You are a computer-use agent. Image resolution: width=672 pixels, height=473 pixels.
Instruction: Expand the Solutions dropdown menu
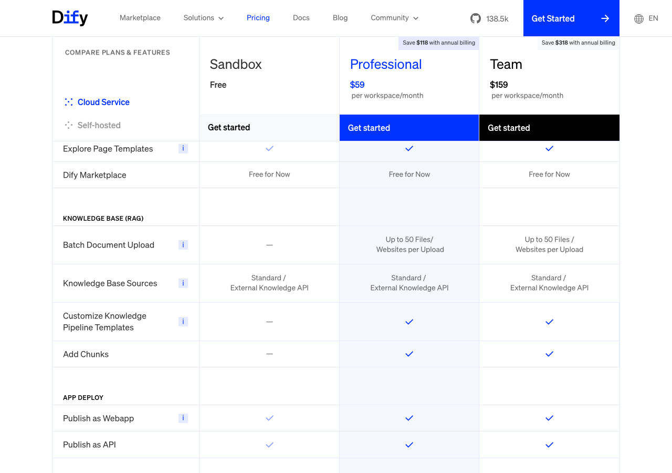(203, 18)
